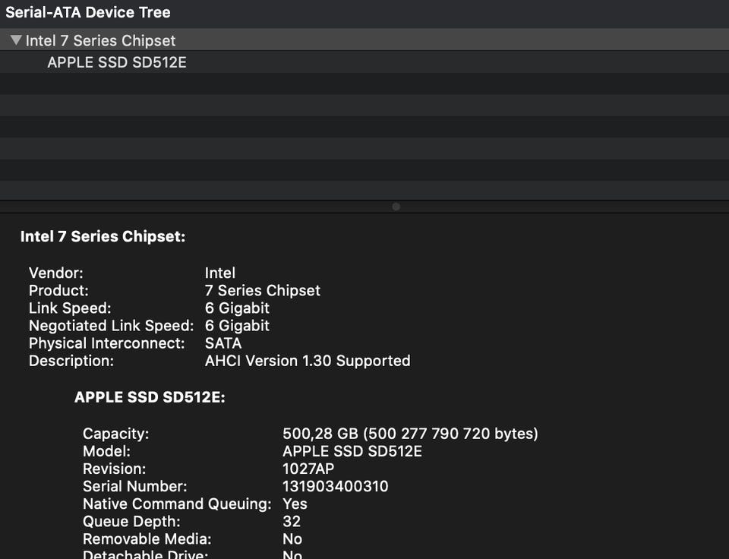Click the 'Capacity:' label
Viewport: 729px width, 559px height.
pos(115,434)
